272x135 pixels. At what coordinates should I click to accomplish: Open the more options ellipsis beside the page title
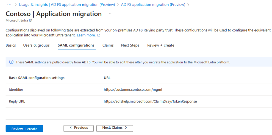click(x=111, y=14)
